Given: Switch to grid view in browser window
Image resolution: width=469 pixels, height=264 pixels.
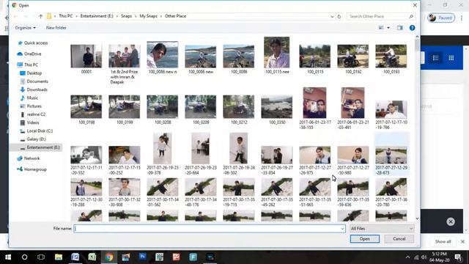Looking at the screenshot, I should (x=451, y=58).
